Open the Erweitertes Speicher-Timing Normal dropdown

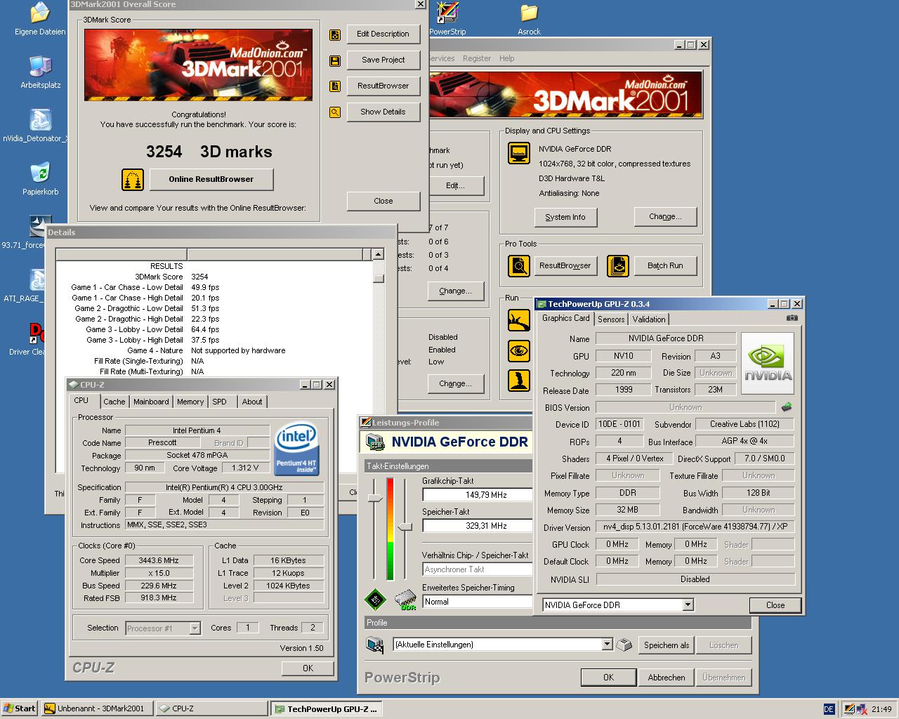[x=477, y=602]
